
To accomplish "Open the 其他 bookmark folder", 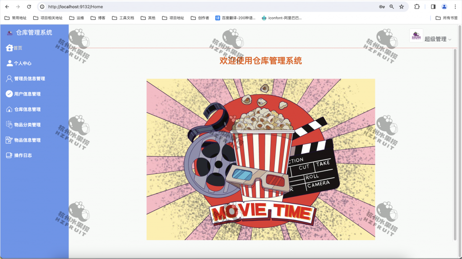I will tap(148, 18).
